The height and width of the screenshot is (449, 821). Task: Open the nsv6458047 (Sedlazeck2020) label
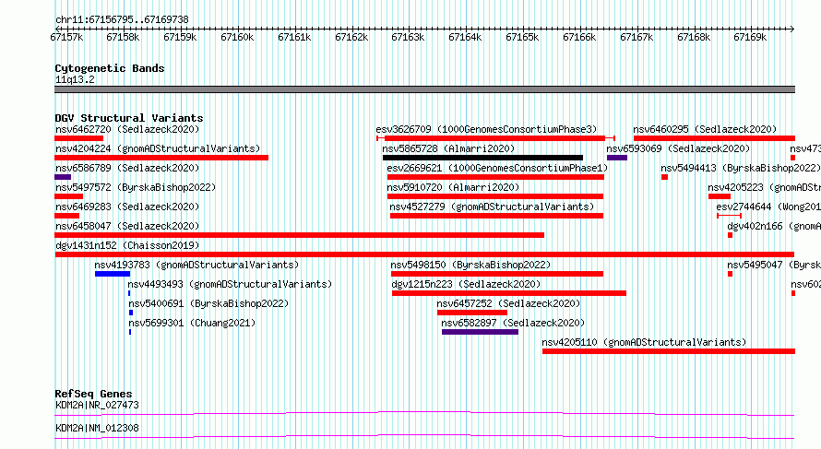point(127,226)
